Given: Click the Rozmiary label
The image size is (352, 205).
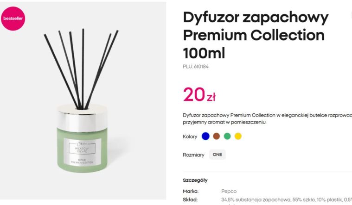Looking at the screenshot, I should pos(193,155).
